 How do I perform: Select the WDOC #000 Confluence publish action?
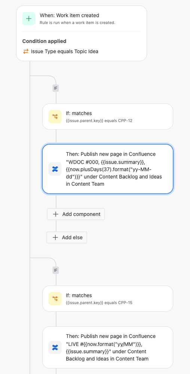[108, 169]
